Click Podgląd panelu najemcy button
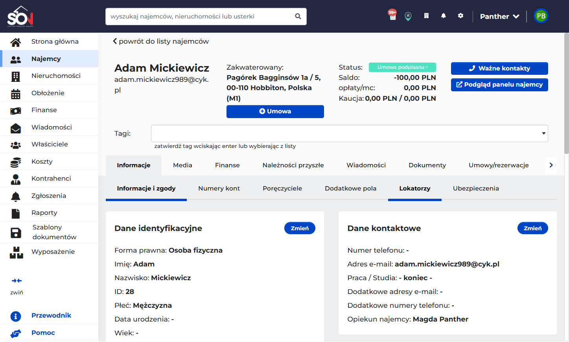The width and height of the screenshot is (569, 342). [499, 85]
